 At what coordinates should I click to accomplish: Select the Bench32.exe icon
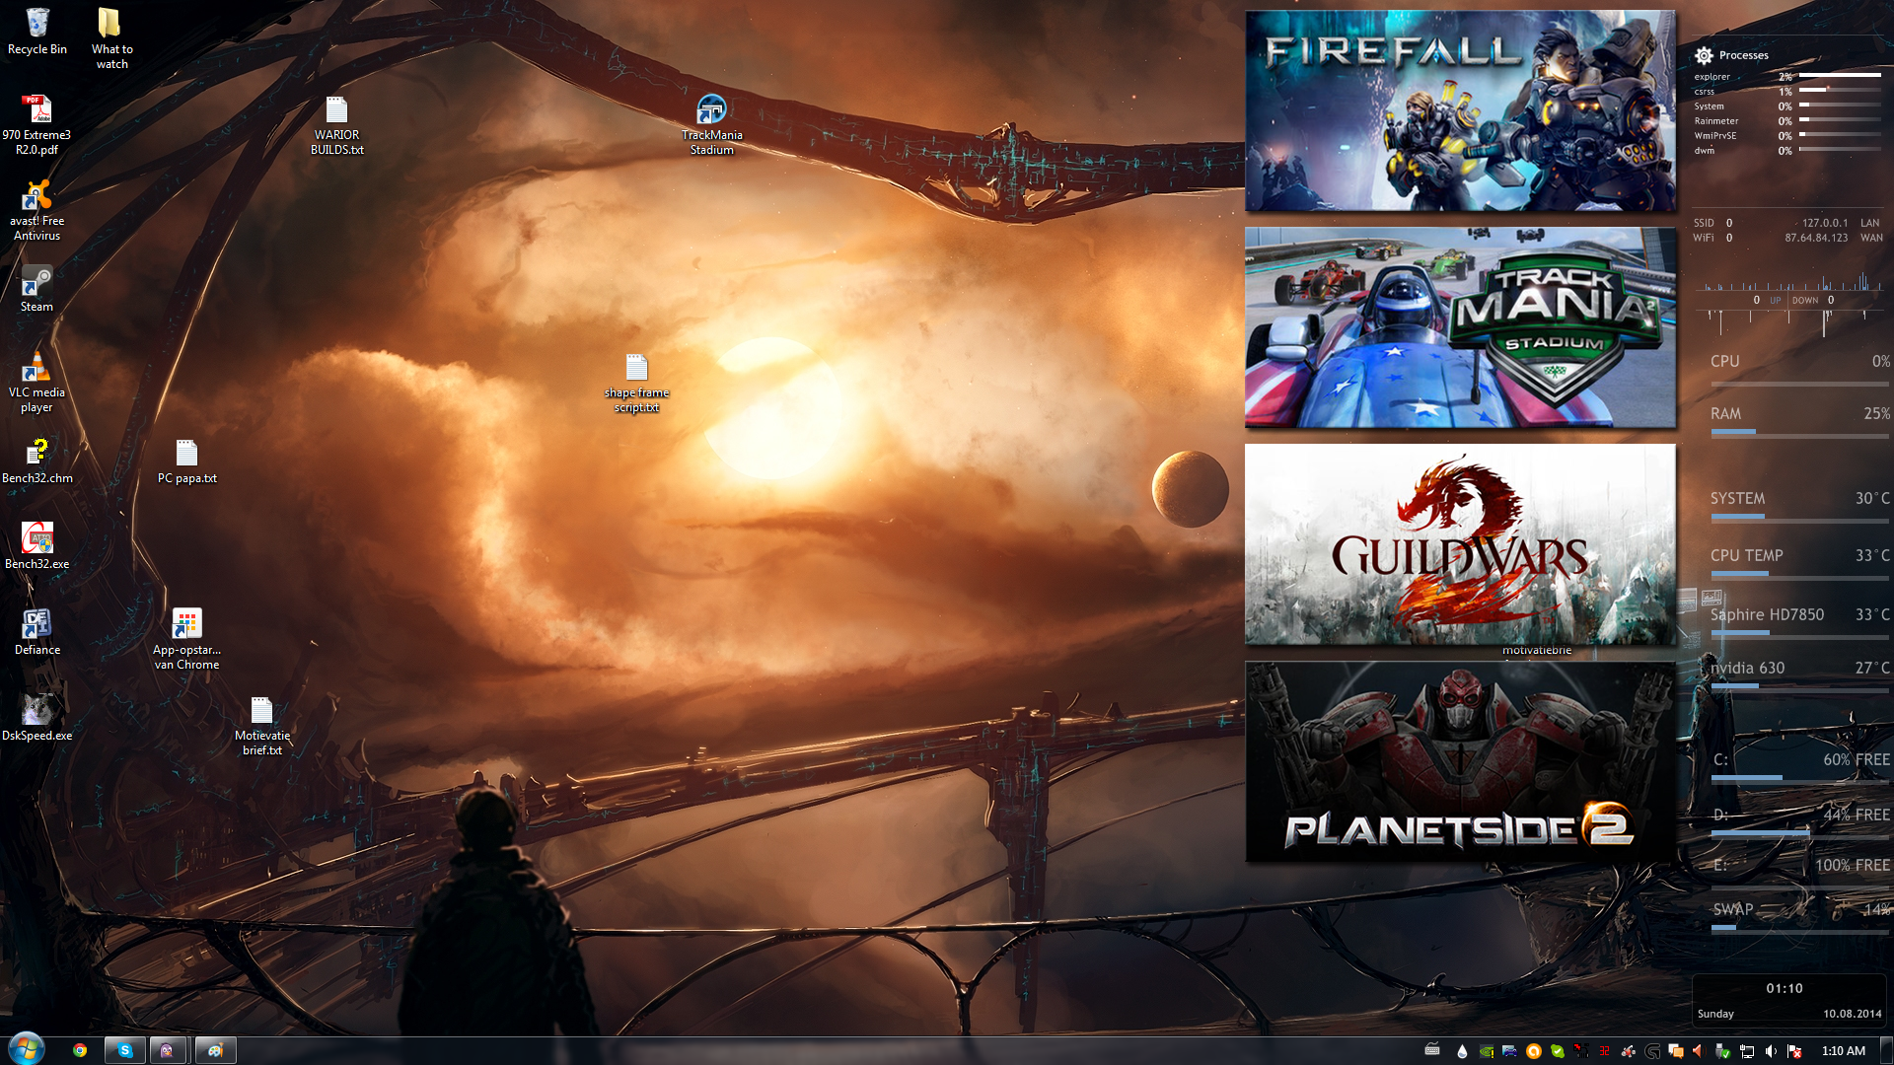[36, 546]
